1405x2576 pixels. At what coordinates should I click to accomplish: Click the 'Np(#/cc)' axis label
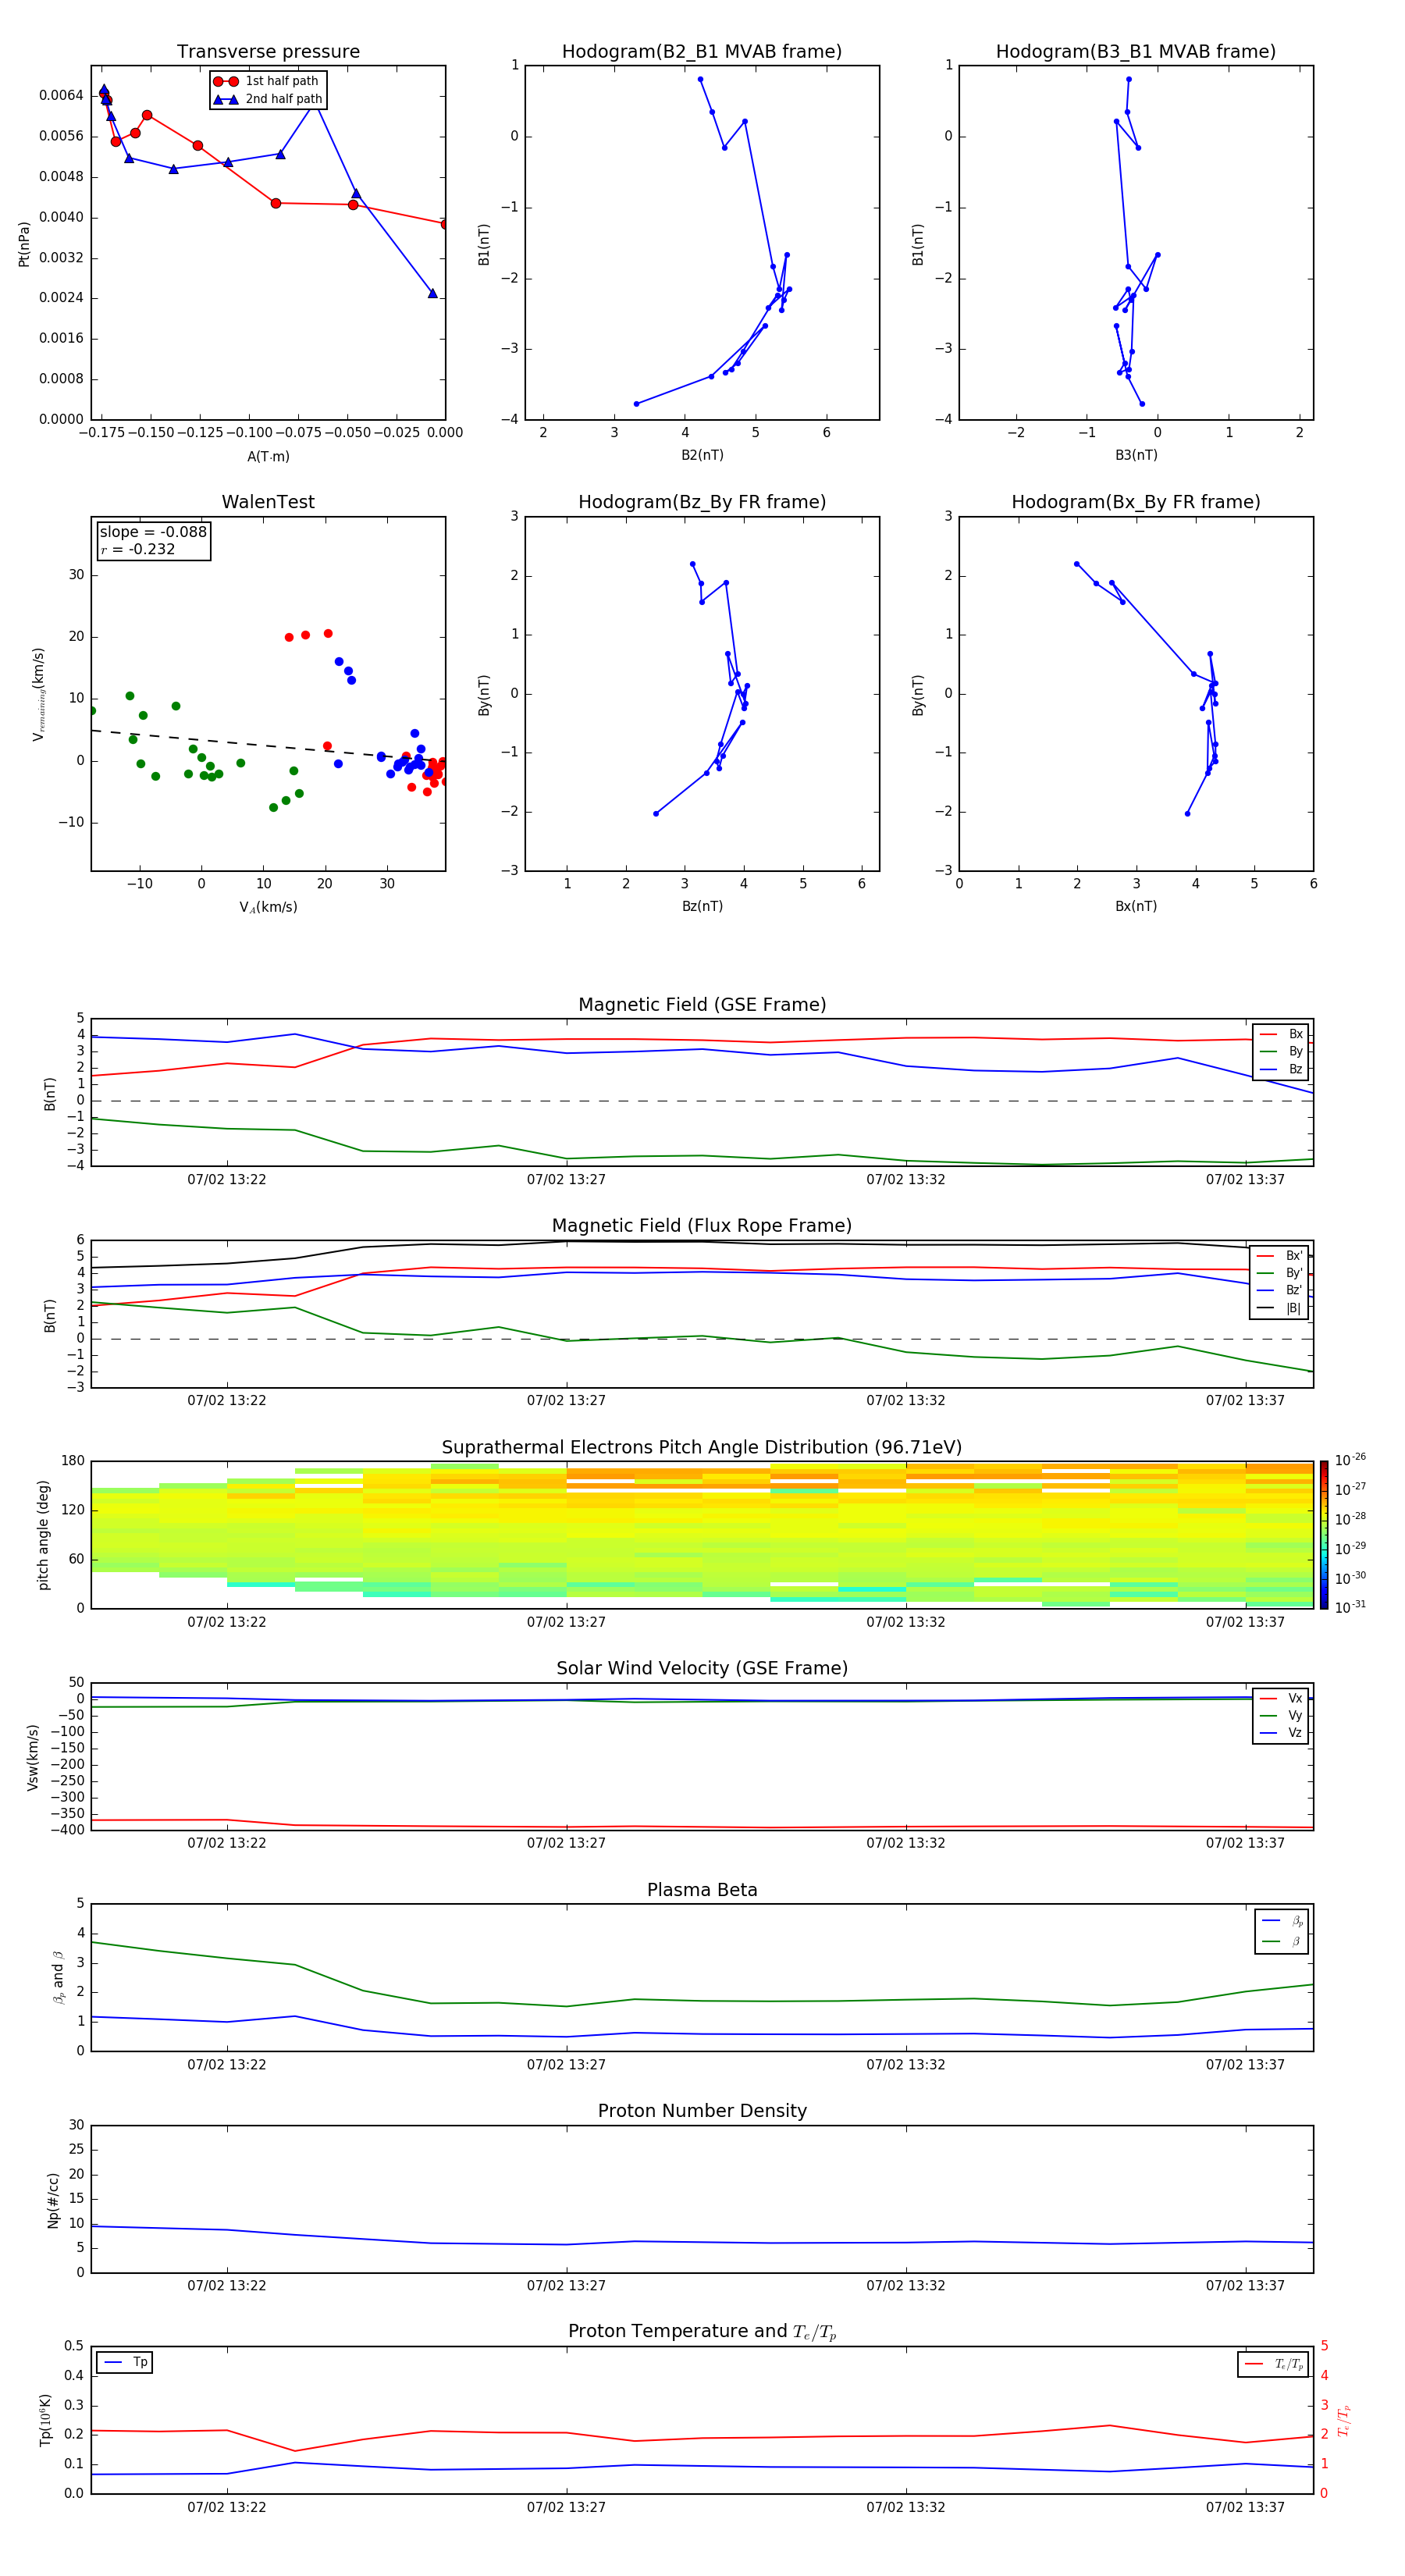(54, 2200)
